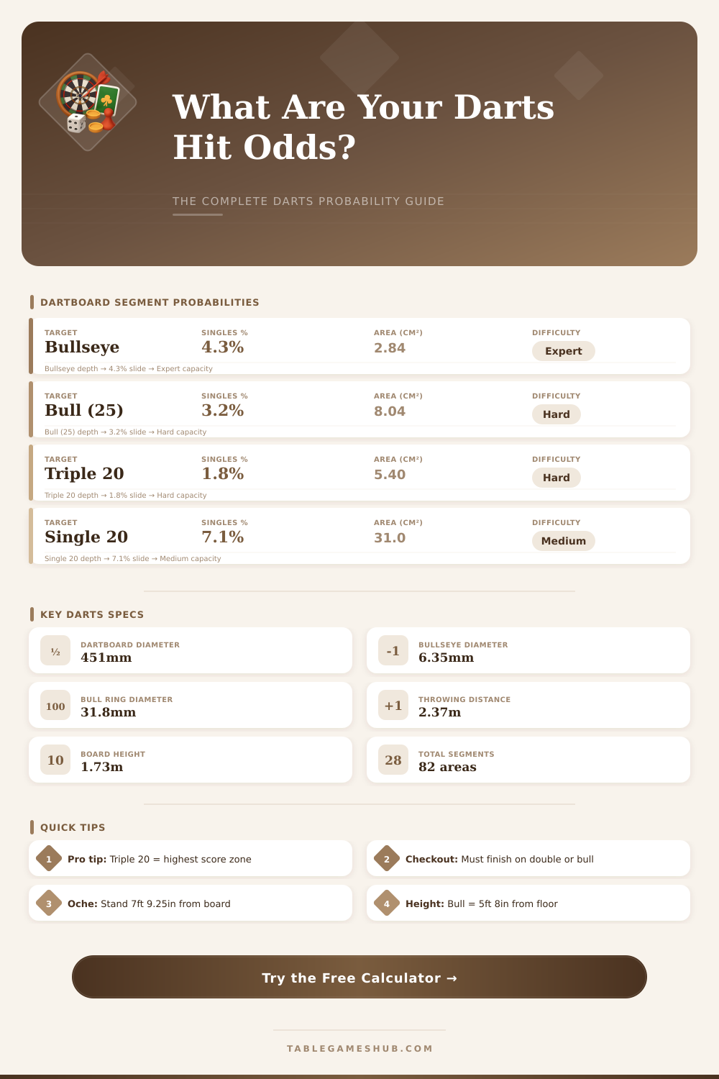
Task: Click the Bull (25) target row title
Action: click(x=84, y=410)
